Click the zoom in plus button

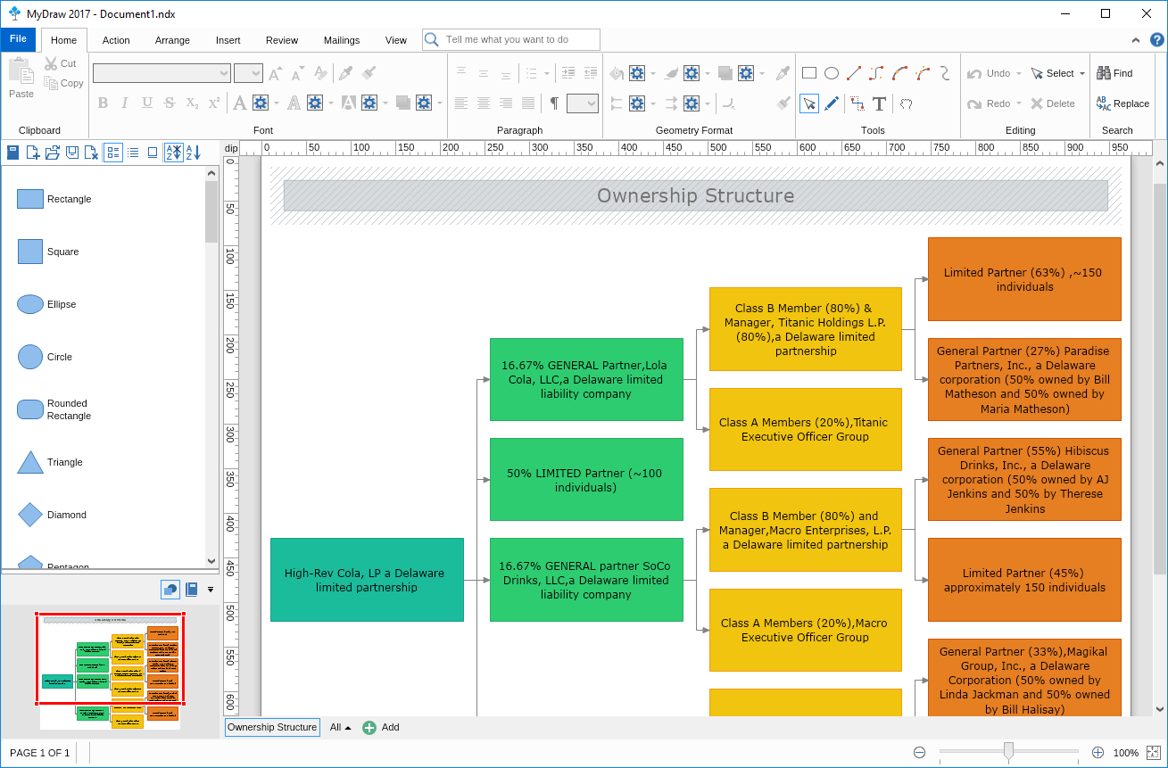pos(1098,753)
